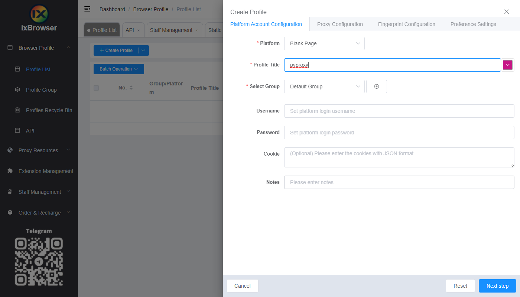Open the pink Profile Title dropdown arrow
The image size is (520, 297).
click(x=508, y=65)
